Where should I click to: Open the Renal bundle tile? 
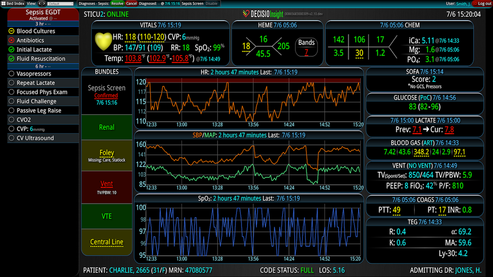(106, 127)
